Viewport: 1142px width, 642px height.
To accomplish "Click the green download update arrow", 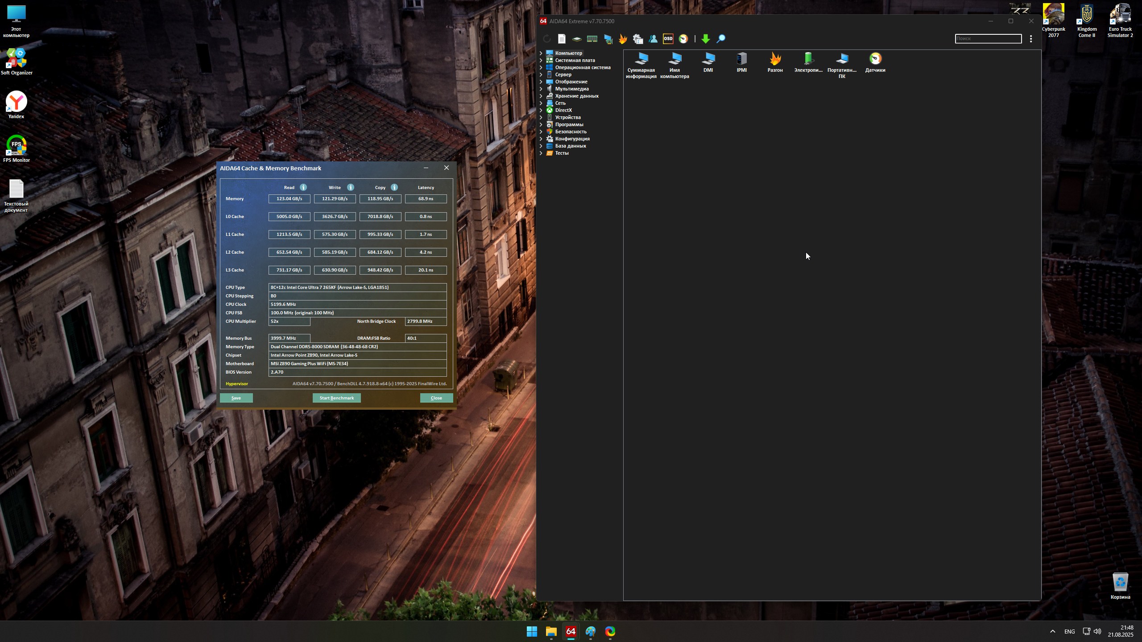I will click(x=705, y=39).
